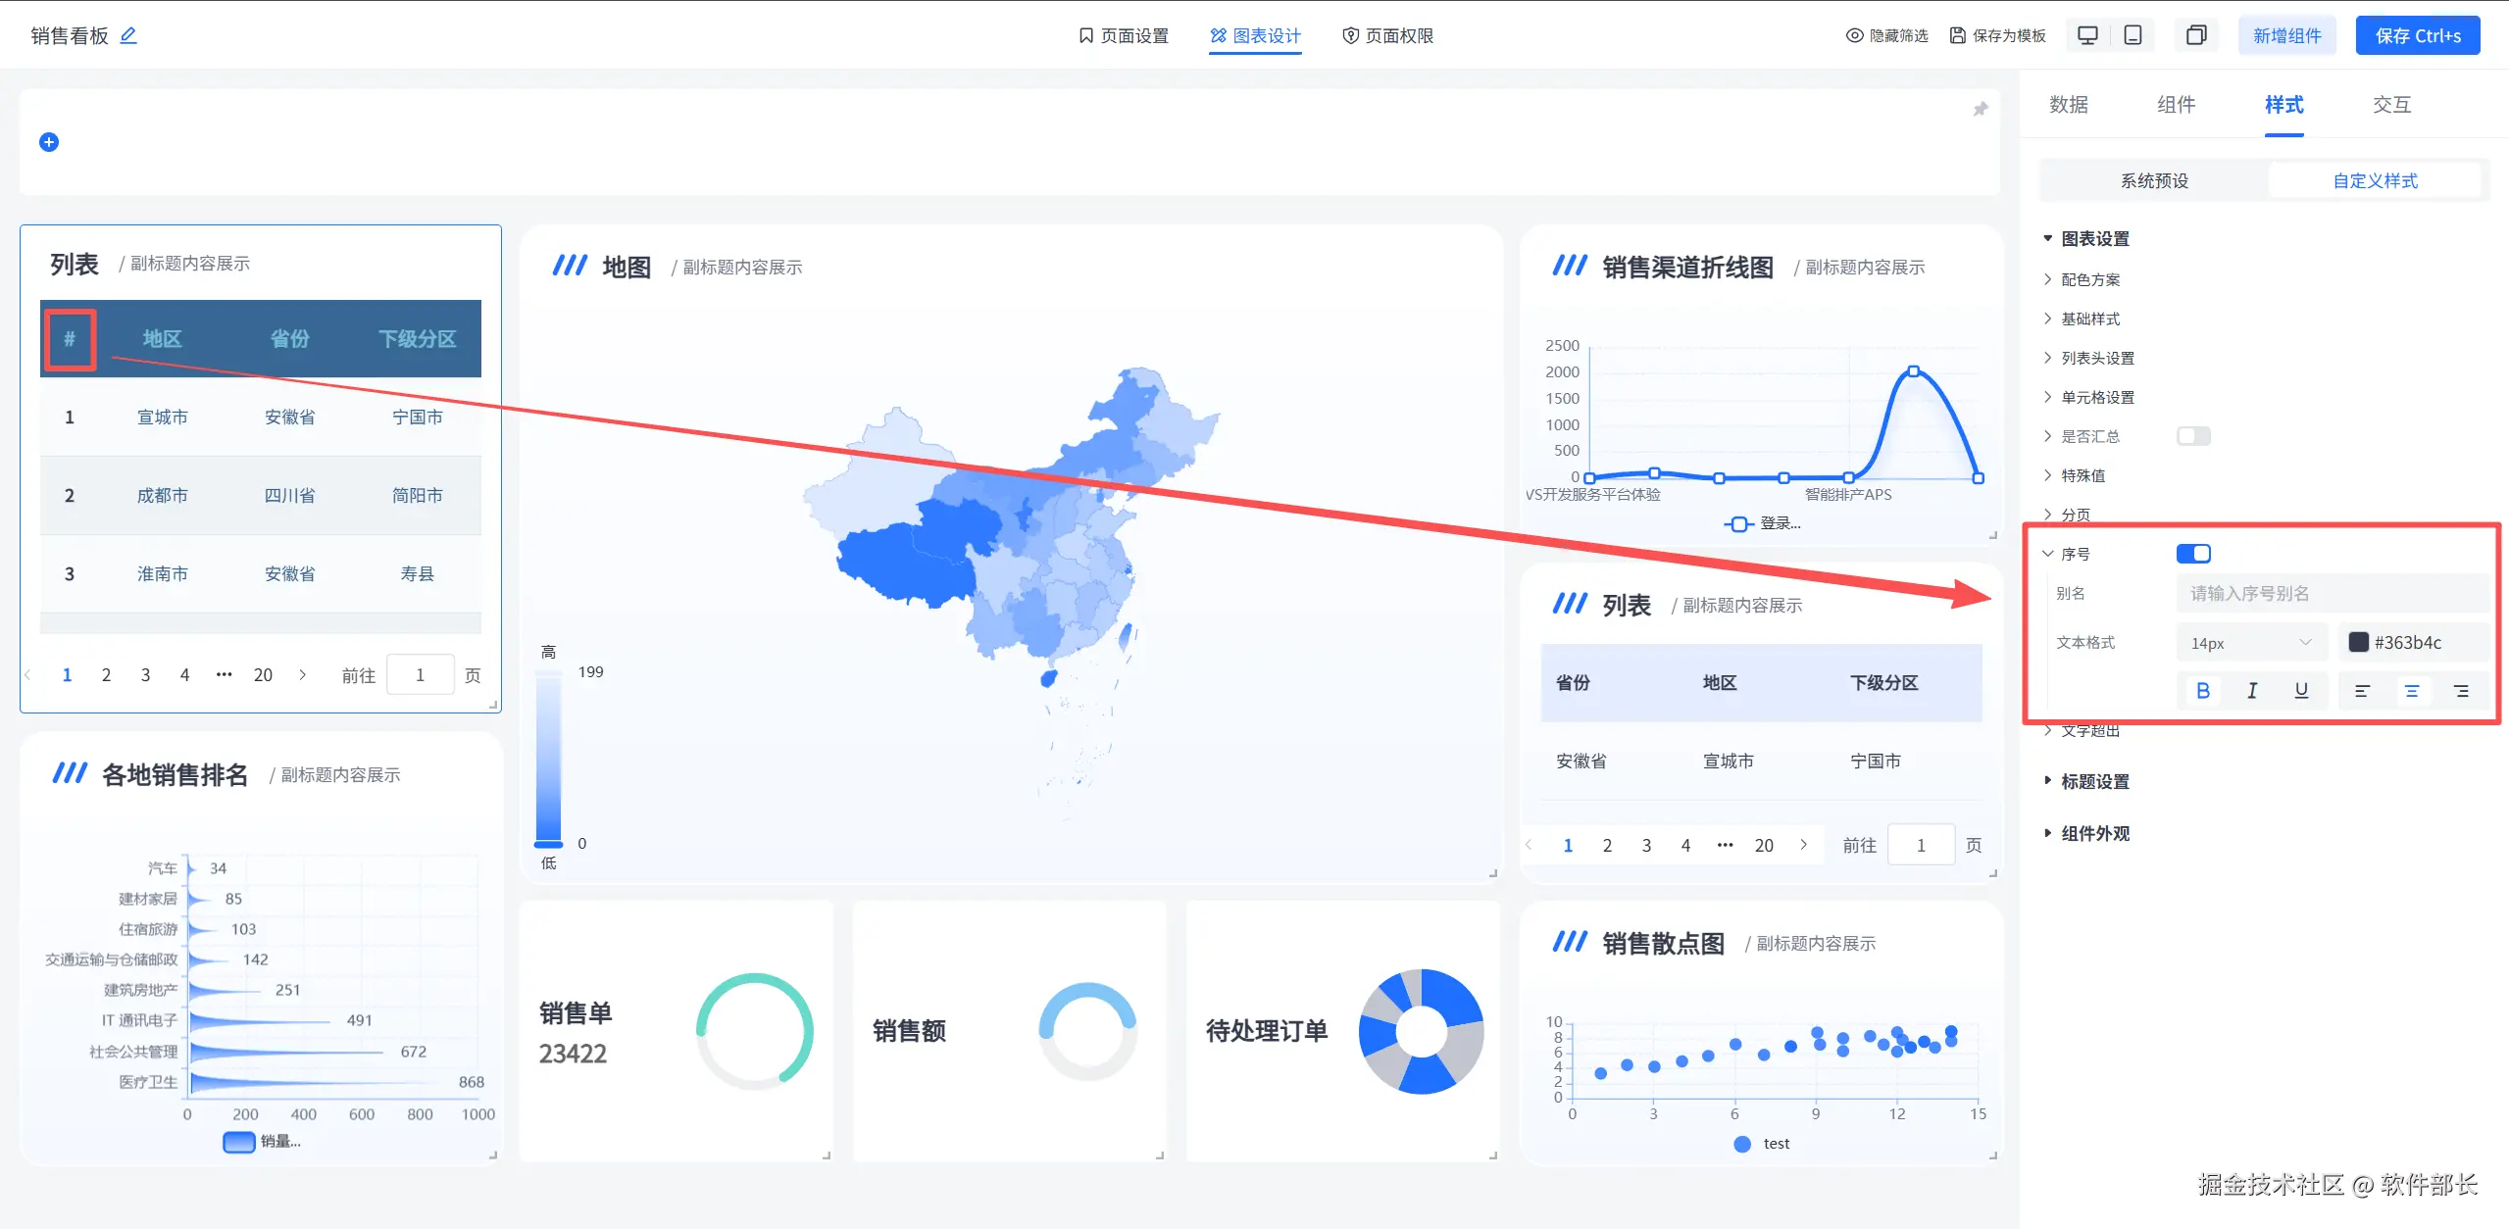Open the #363b4c color swatch

point(2359,642)
